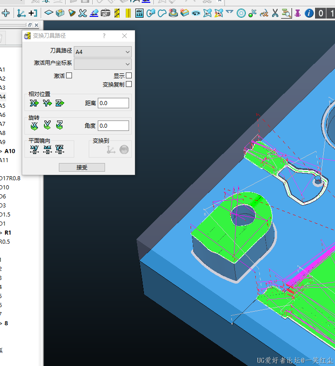Click the 角度 angle input field
The image size is (335, 366).
pos(113,125)
